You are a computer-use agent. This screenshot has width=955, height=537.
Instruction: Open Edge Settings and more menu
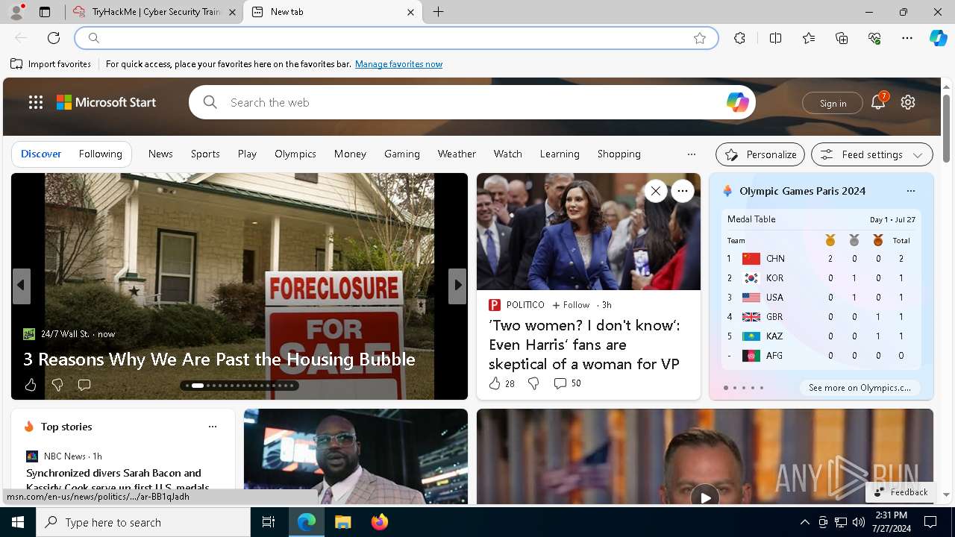pos(907,38)
